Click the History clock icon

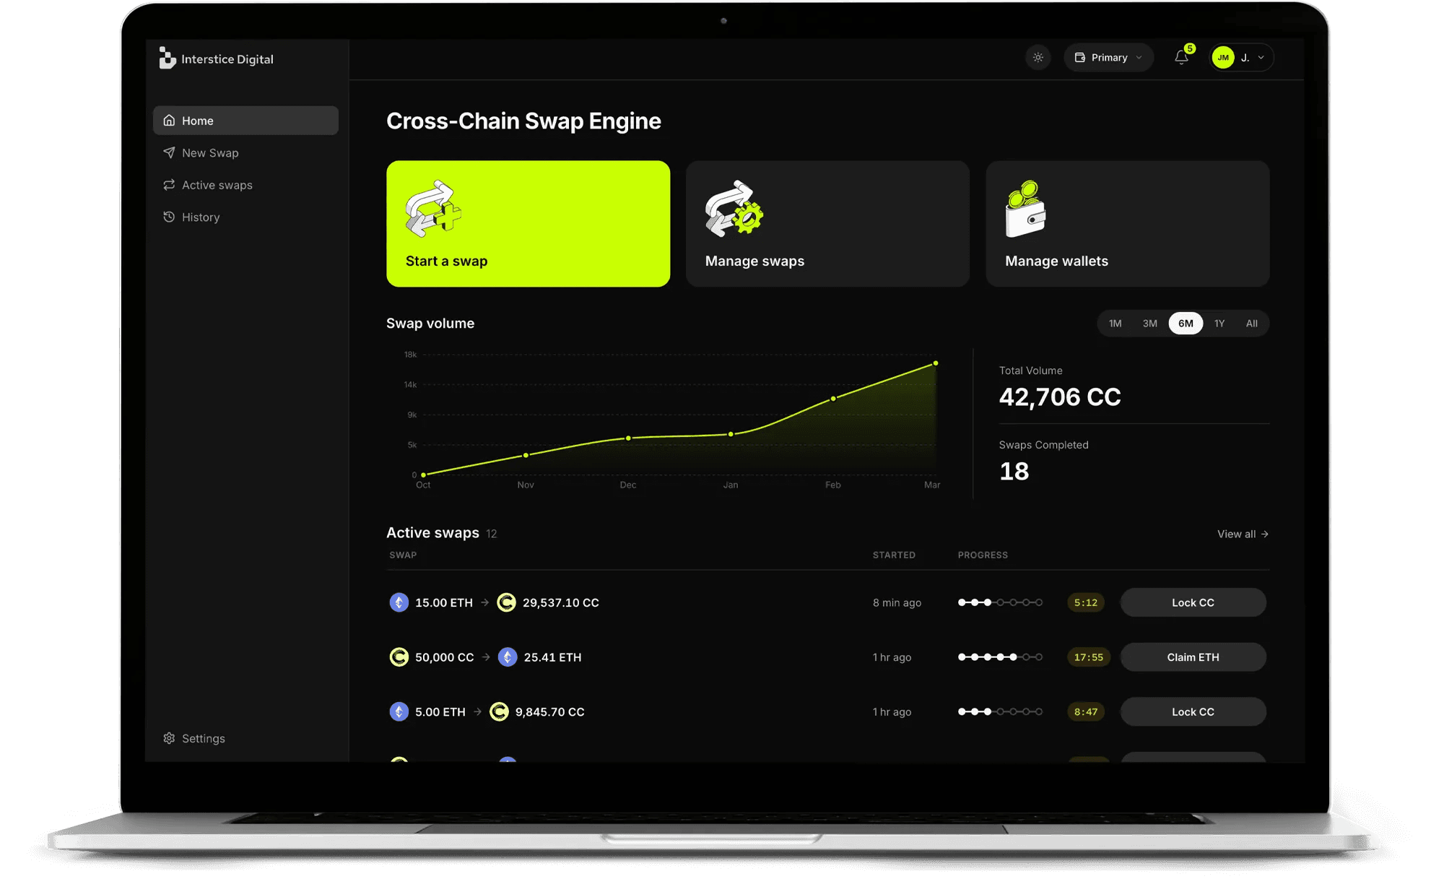[x=169, y=217]
